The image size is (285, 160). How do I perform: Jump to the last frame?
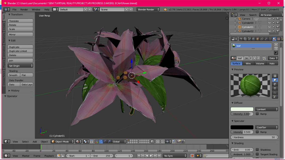(x=159, y=156)
